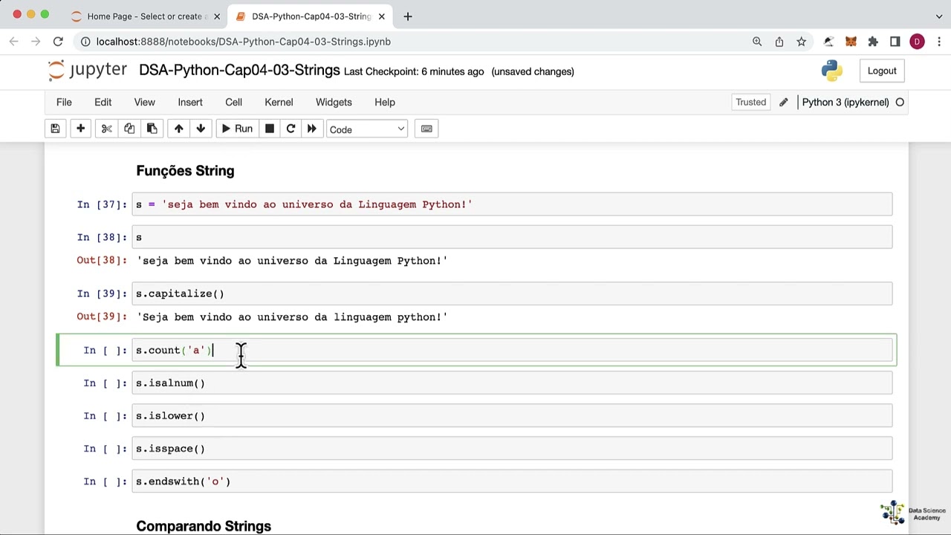951x535 pixels.
Task: Click the Funções String heading
Action: pyautogui.click(x=185, y=171)
